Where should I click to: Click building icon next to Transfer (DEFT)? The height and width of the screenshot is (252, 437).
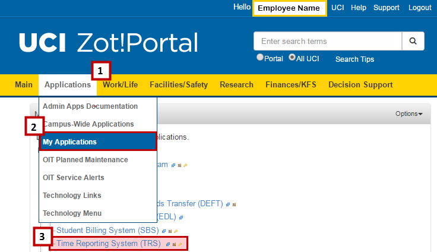[234, 204]
